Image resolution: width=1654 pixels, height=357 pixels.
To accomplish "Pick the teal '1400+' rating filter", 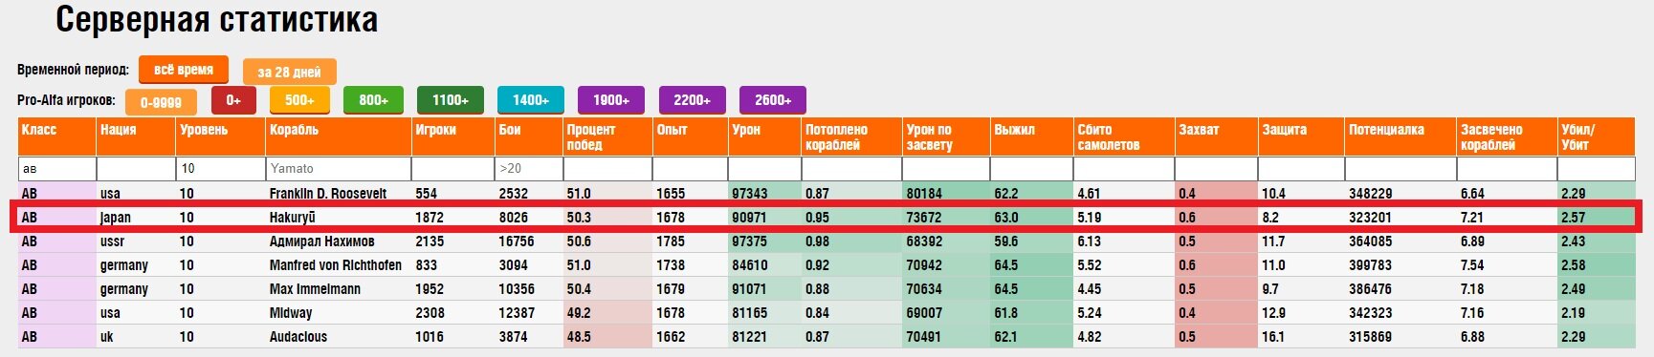I will [531, 100].
